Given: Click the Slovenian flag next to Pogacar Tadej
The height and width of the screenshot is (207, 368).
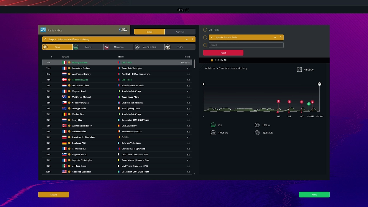Looking at the screenshot, I should (x=64, y=154).
